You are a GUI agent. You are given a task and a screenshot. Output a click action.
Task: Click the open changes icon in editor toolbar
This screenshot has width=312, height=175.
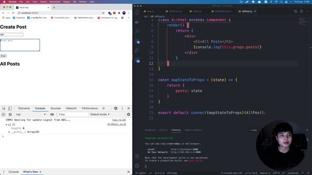click(295, 11)
